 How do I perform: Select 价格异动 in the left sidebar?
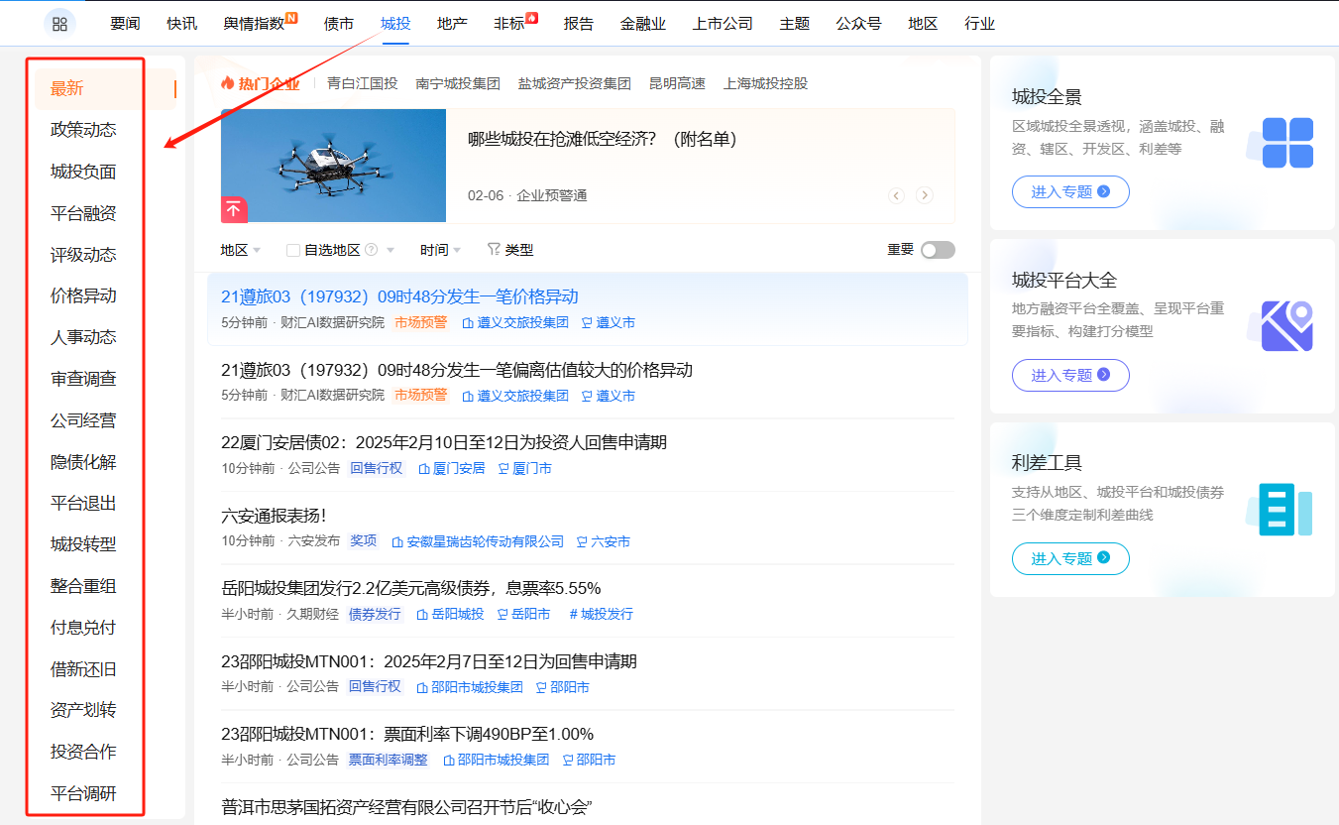point(83,295)
